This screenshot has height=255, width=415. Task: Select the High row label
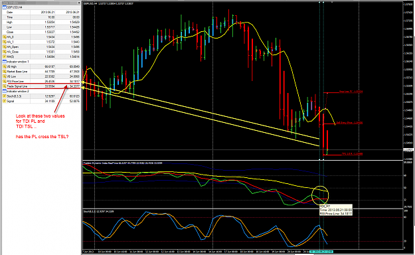(9, 22)
